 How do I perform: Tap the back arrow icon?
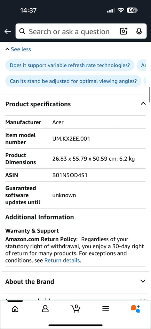coord(8,31)
